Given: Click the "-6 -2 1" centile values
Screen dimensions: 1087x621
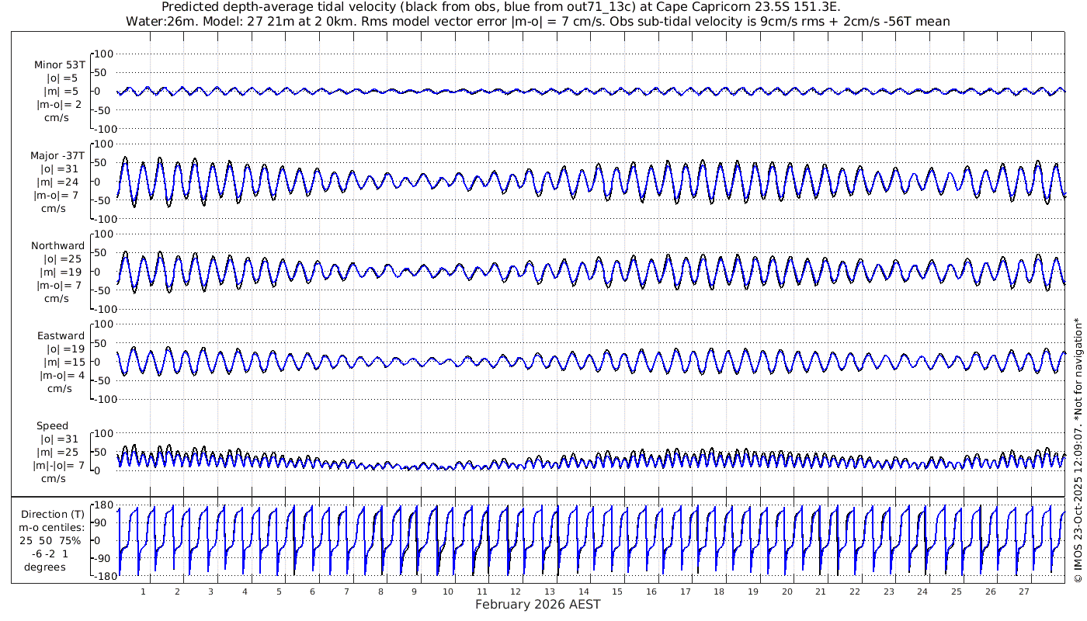Looking at the screenshot, I should point(50,553).
